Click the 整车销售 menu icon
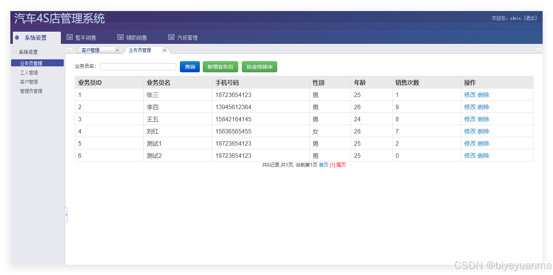Screen dimensions: 553x275 [69, 37]
